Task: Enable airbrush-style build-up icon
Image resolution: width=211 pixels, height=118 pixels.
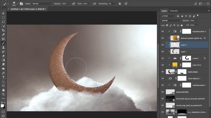Action: (x=95, y=4)
